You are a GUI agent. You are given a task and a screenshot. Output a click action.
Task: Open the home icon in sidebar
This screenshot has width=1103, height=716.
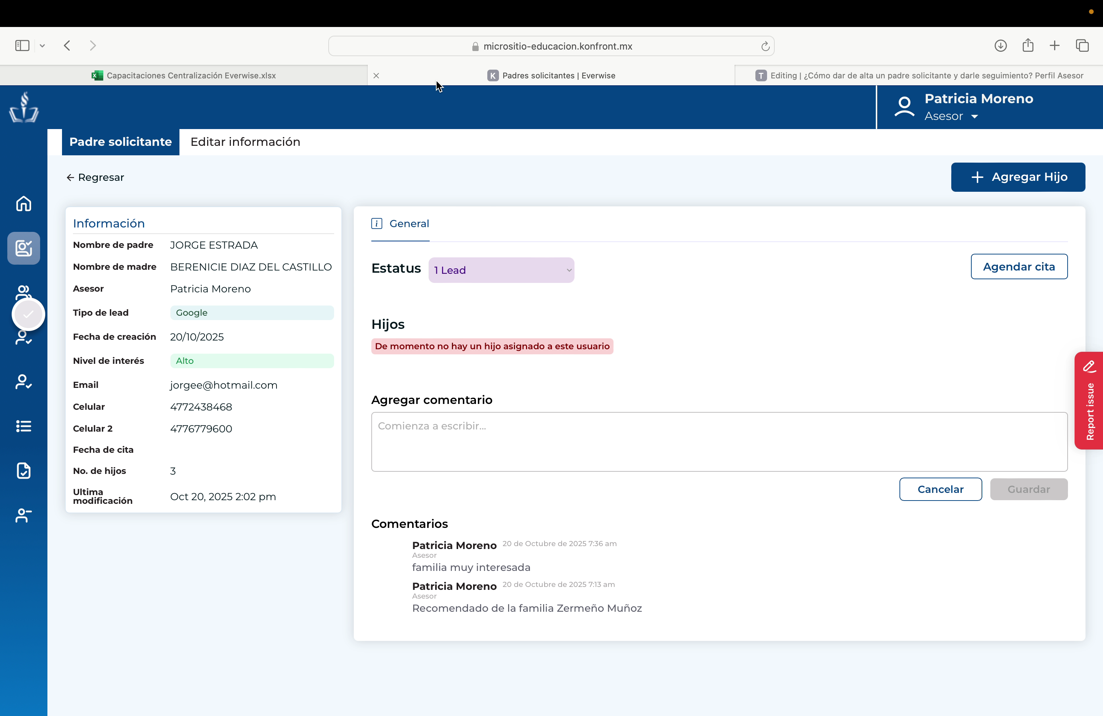pyautogui.click(x=24, y=204)
